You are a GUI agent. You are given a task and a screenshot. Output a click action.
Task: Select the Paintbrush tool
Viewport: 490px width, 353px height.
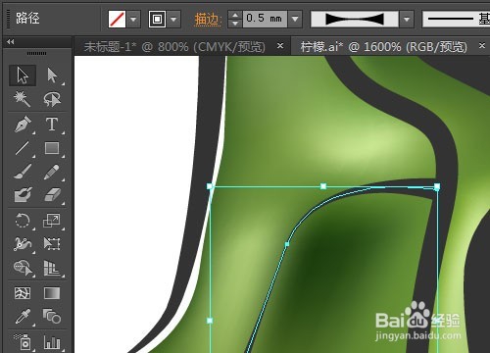coord(23,172)
